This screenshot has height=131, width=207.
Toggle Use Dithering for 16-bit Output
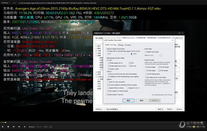(x=146, y=78)
